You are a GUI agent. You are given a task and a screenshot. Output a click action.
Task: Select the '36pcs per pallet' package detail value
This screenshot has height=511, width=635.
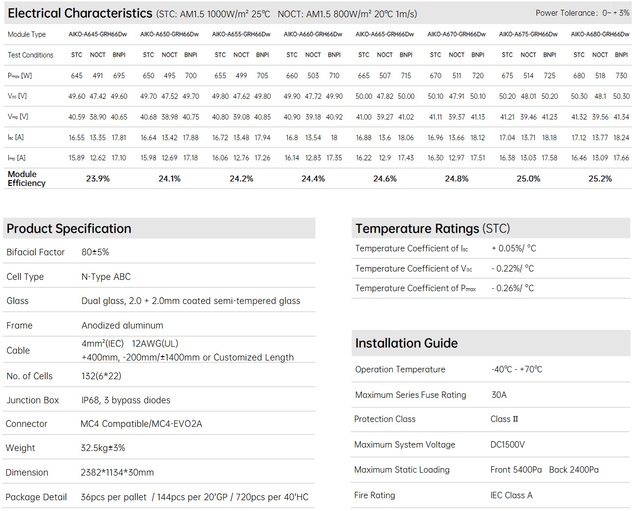point(114,497)
